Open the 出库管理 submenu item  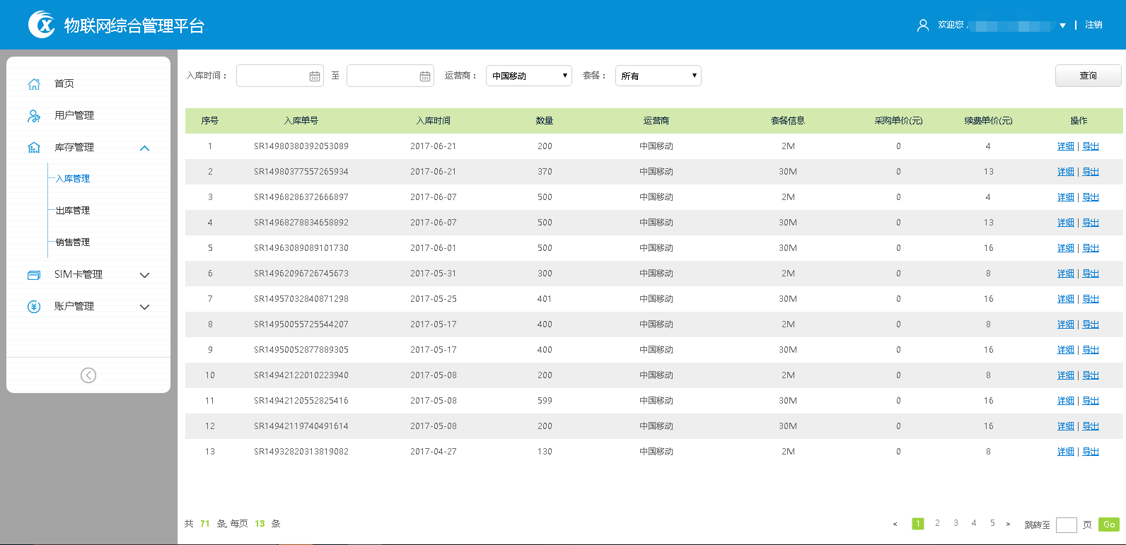[x=73, y=211]
